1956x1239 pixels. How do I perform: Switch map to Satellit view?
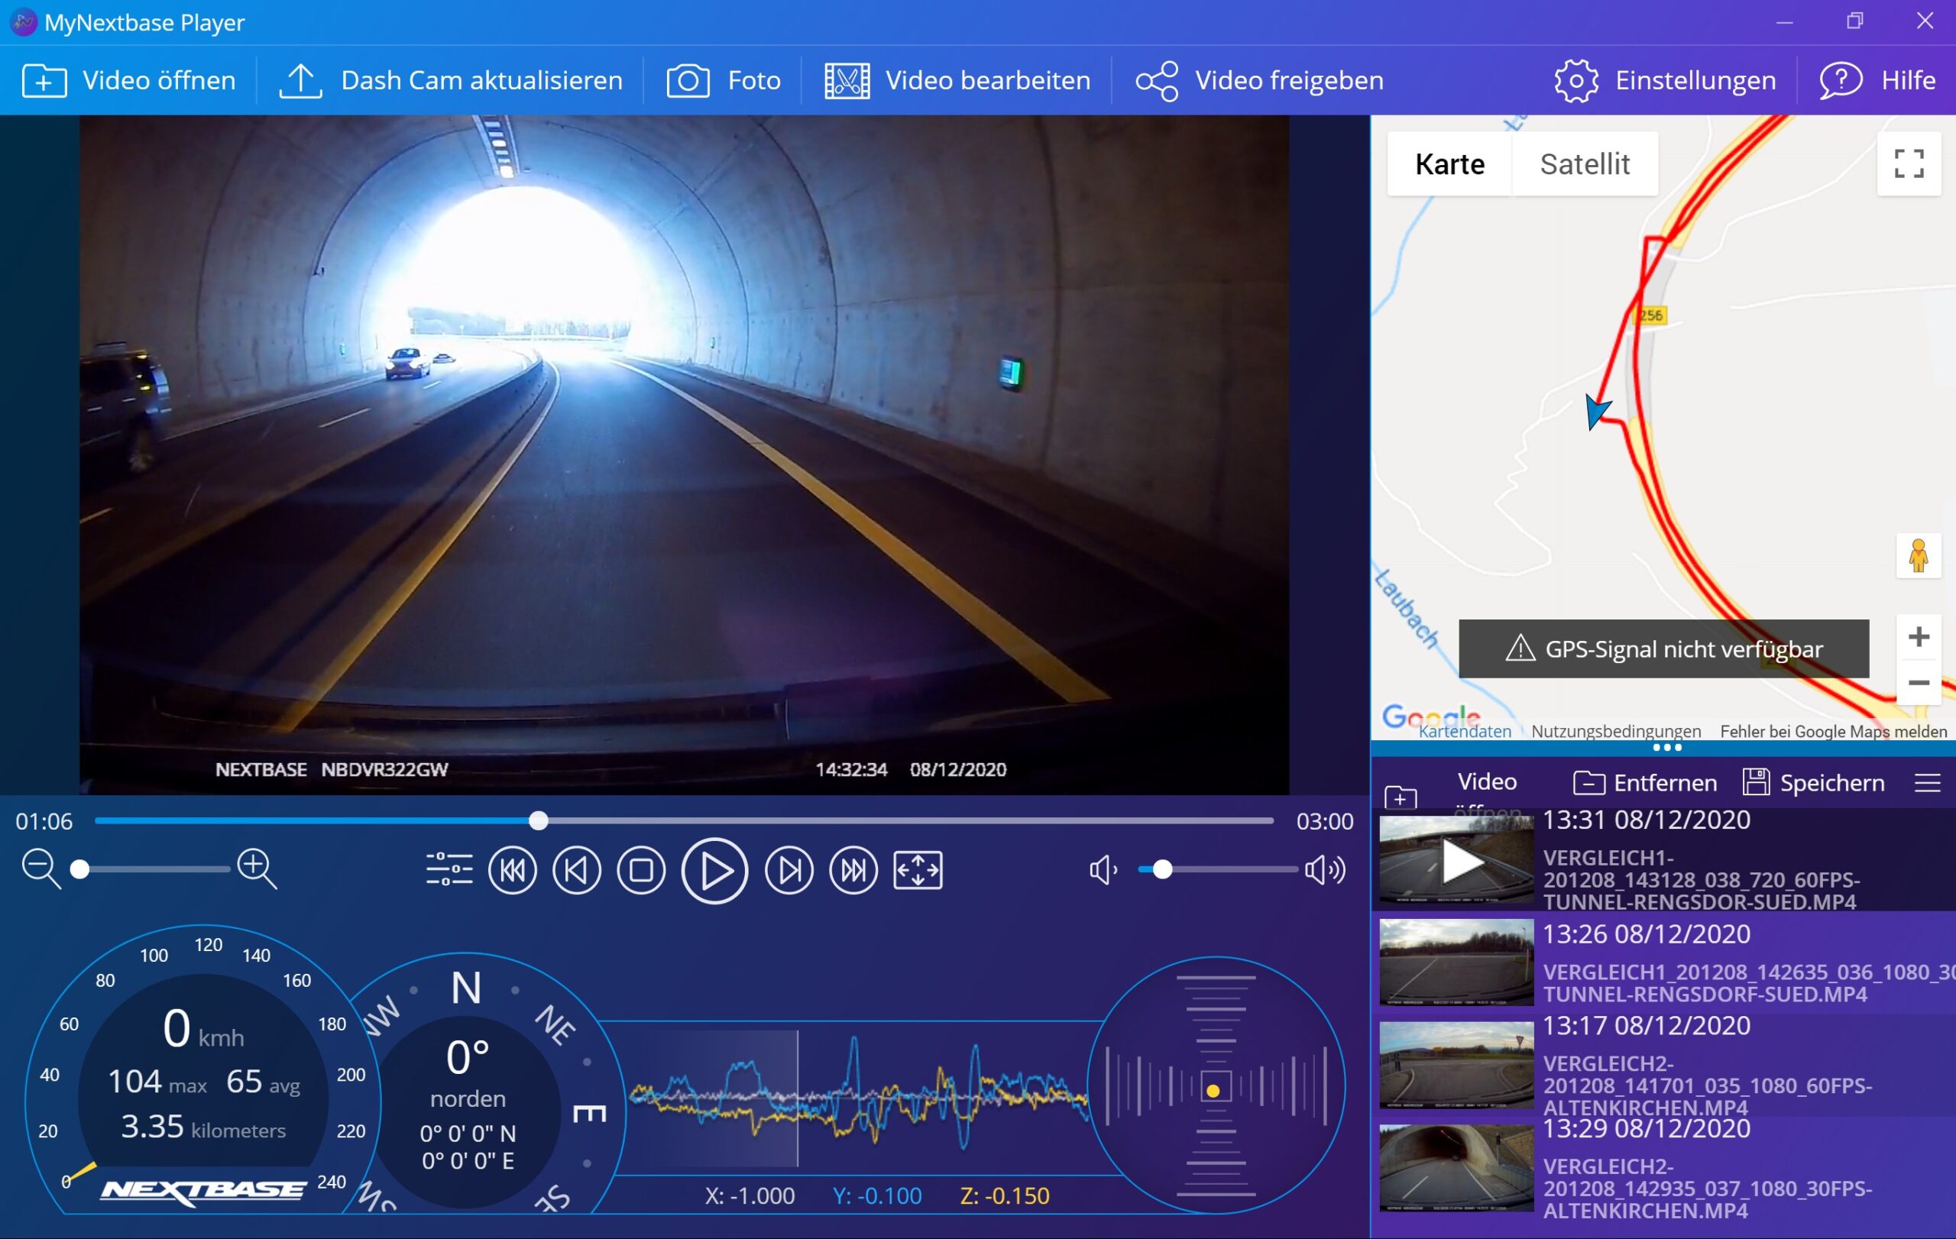pyautogui.click(x=1584, y=164)
